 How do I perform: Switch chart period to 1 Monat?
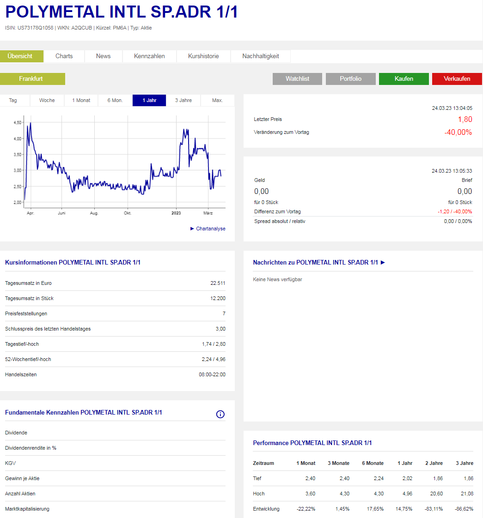click(x=81, y=100)
